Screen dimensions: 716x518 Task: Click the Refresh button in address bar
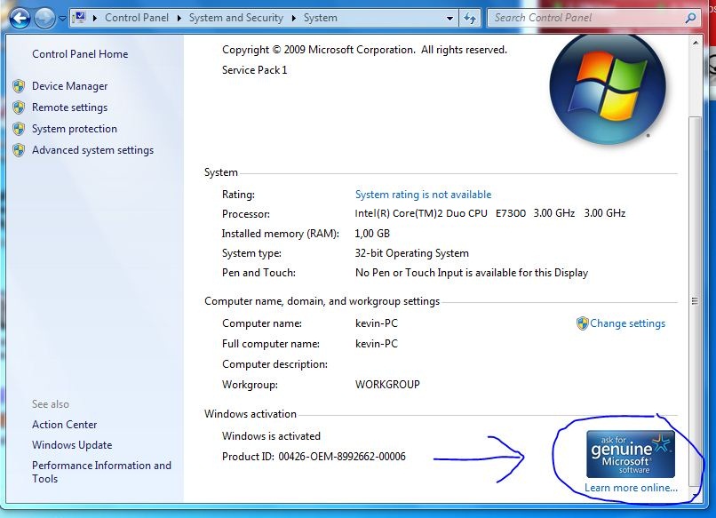pos(470,19)
